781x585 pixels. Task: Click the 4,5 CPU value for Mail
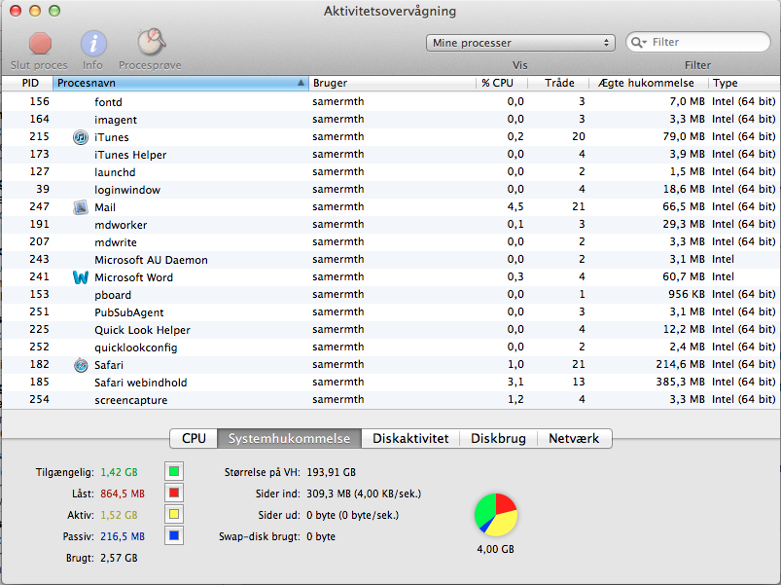[x=515, y=206]
